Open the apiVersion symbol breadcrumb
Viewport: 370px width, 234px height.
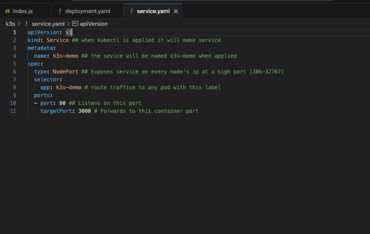coord(94,24)
